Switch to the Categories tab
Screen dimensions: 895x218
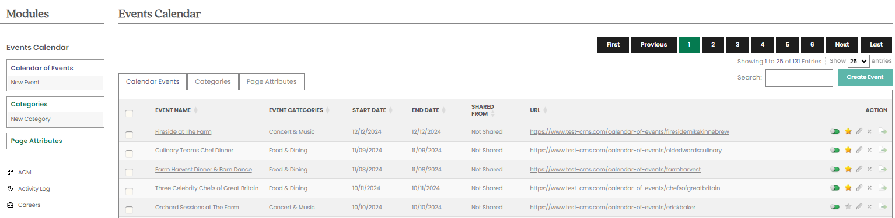point(213,81)
